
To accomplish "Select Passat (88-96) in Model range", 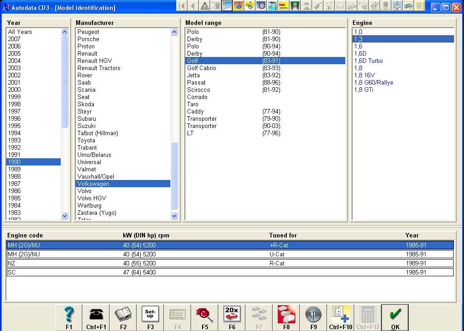I will pos(197,82).
